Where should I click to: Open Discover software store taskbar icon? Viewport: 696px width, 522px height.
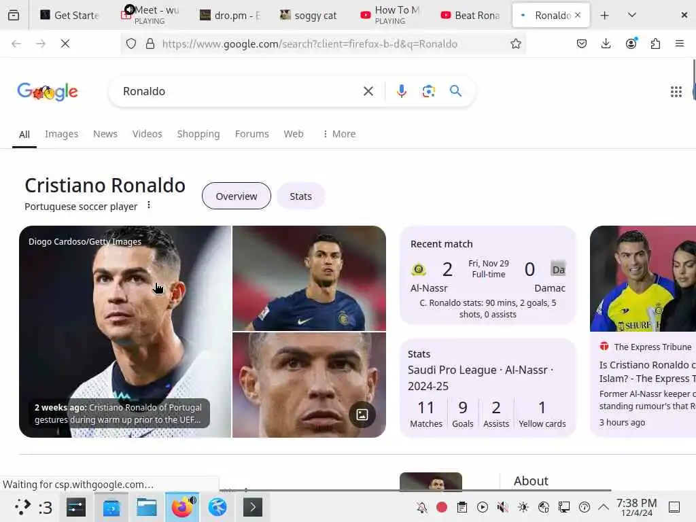(x=111, y=507)
